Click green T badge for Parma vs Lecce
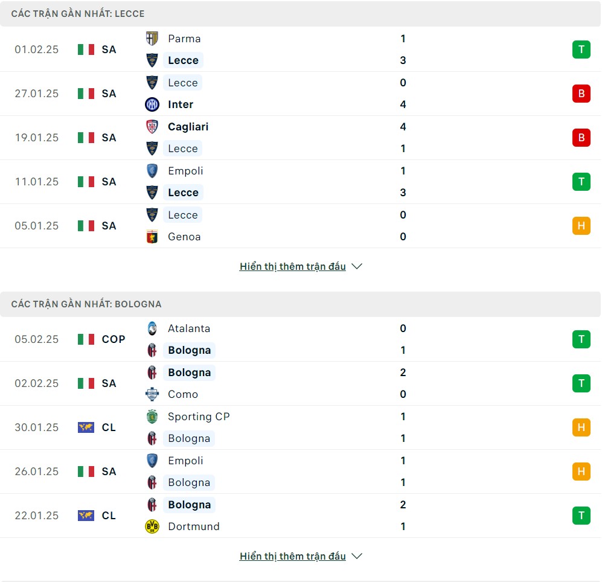The height and width of the screenshot is (582, 602). (581, 50)
